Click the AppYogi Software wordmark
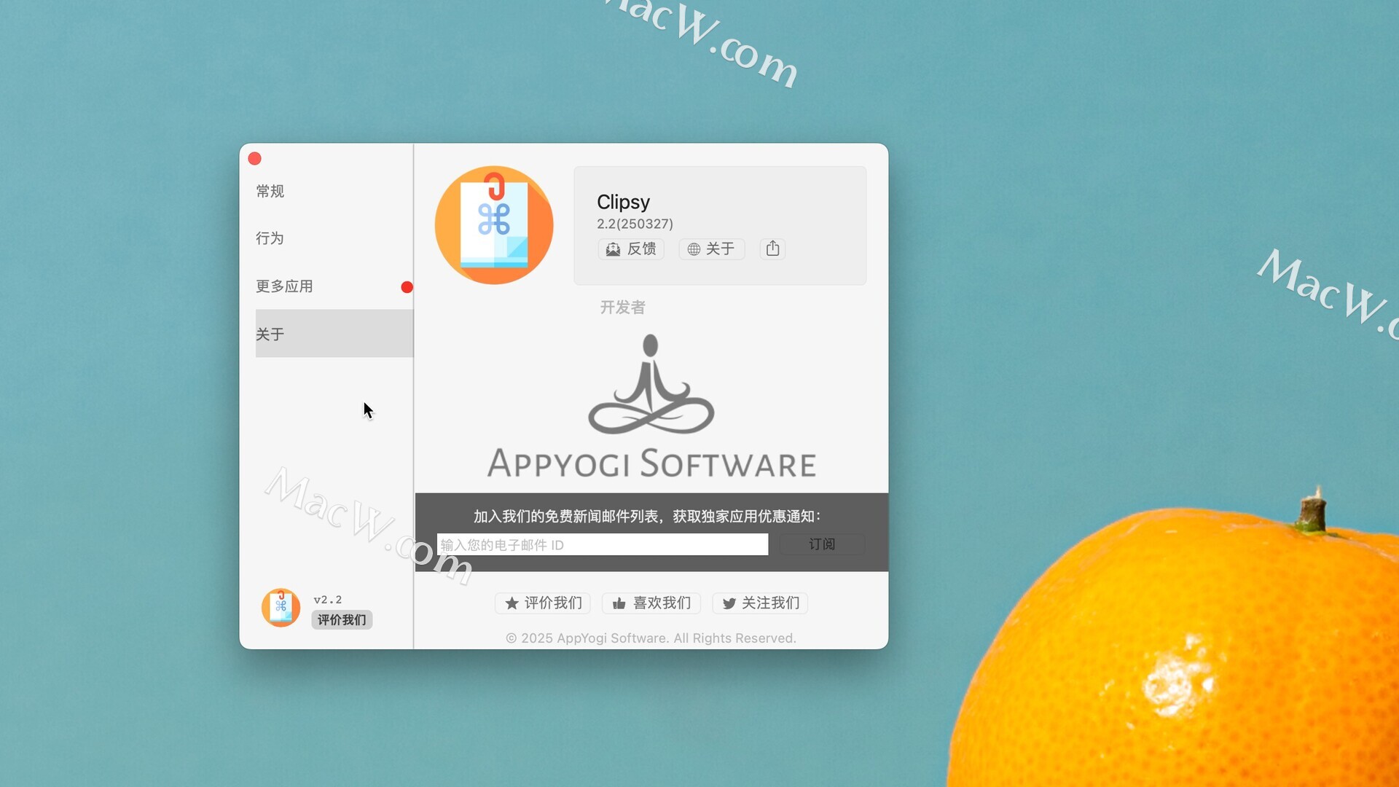 (x=651, y=463)
